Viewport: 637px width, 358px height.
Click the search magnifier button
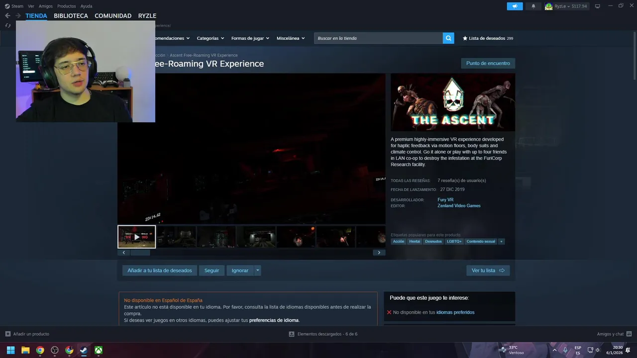click(x=448, y=38)
